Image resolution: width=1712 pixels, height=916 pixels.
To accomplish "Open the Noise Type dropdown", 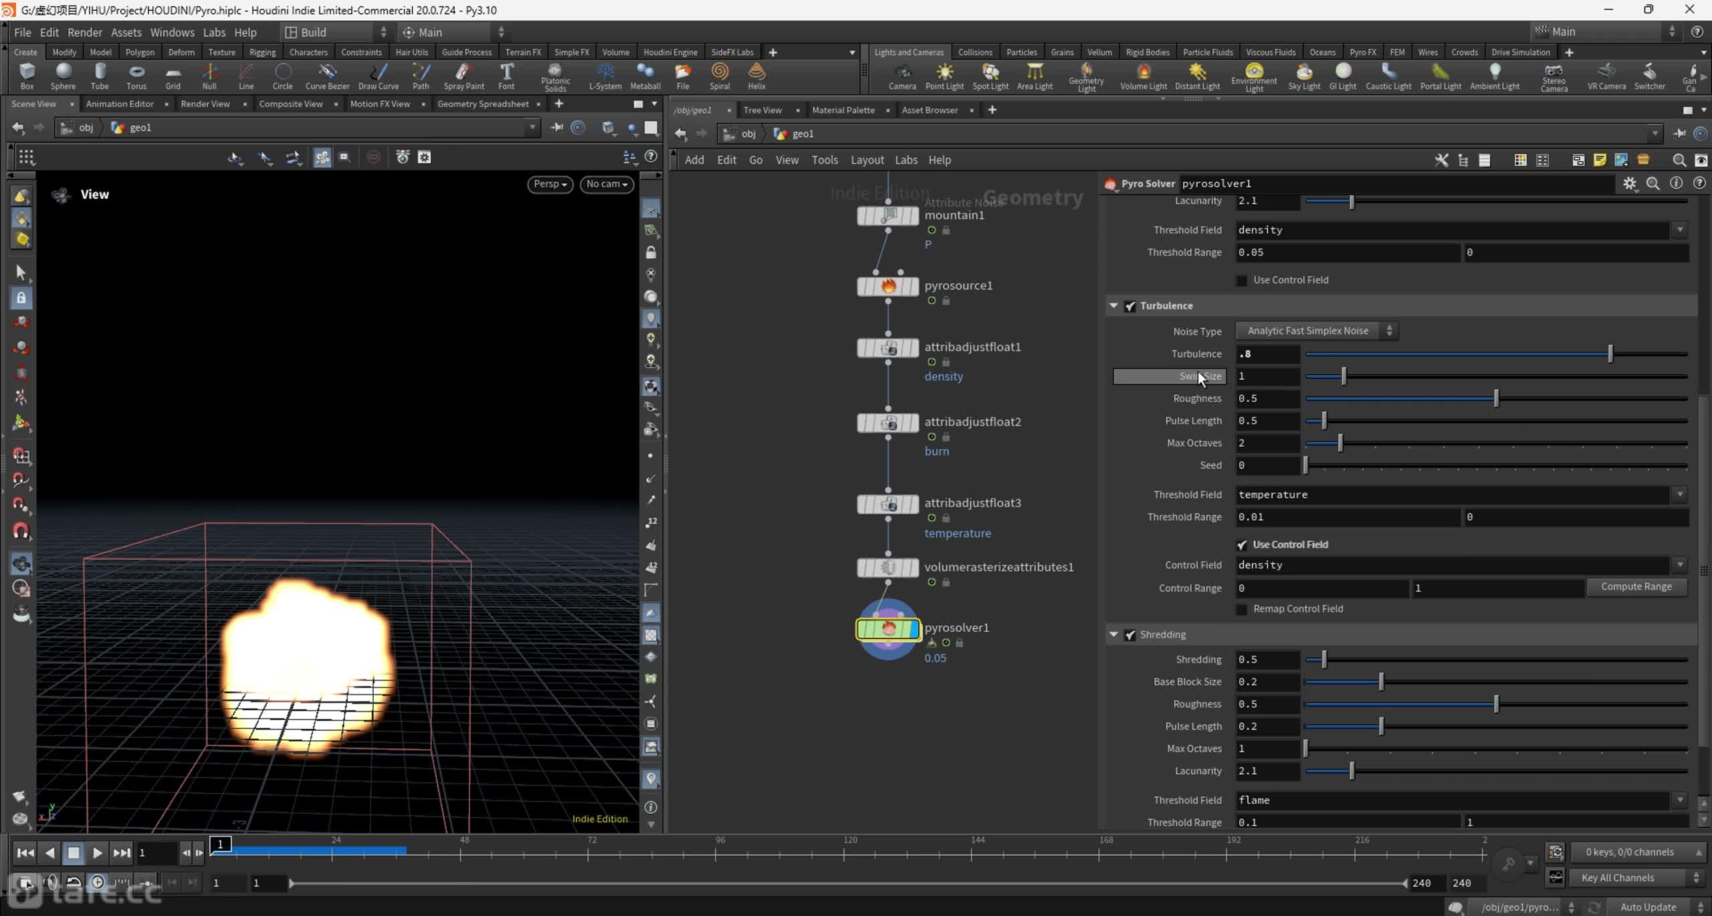I will (x=1316, y=331).
